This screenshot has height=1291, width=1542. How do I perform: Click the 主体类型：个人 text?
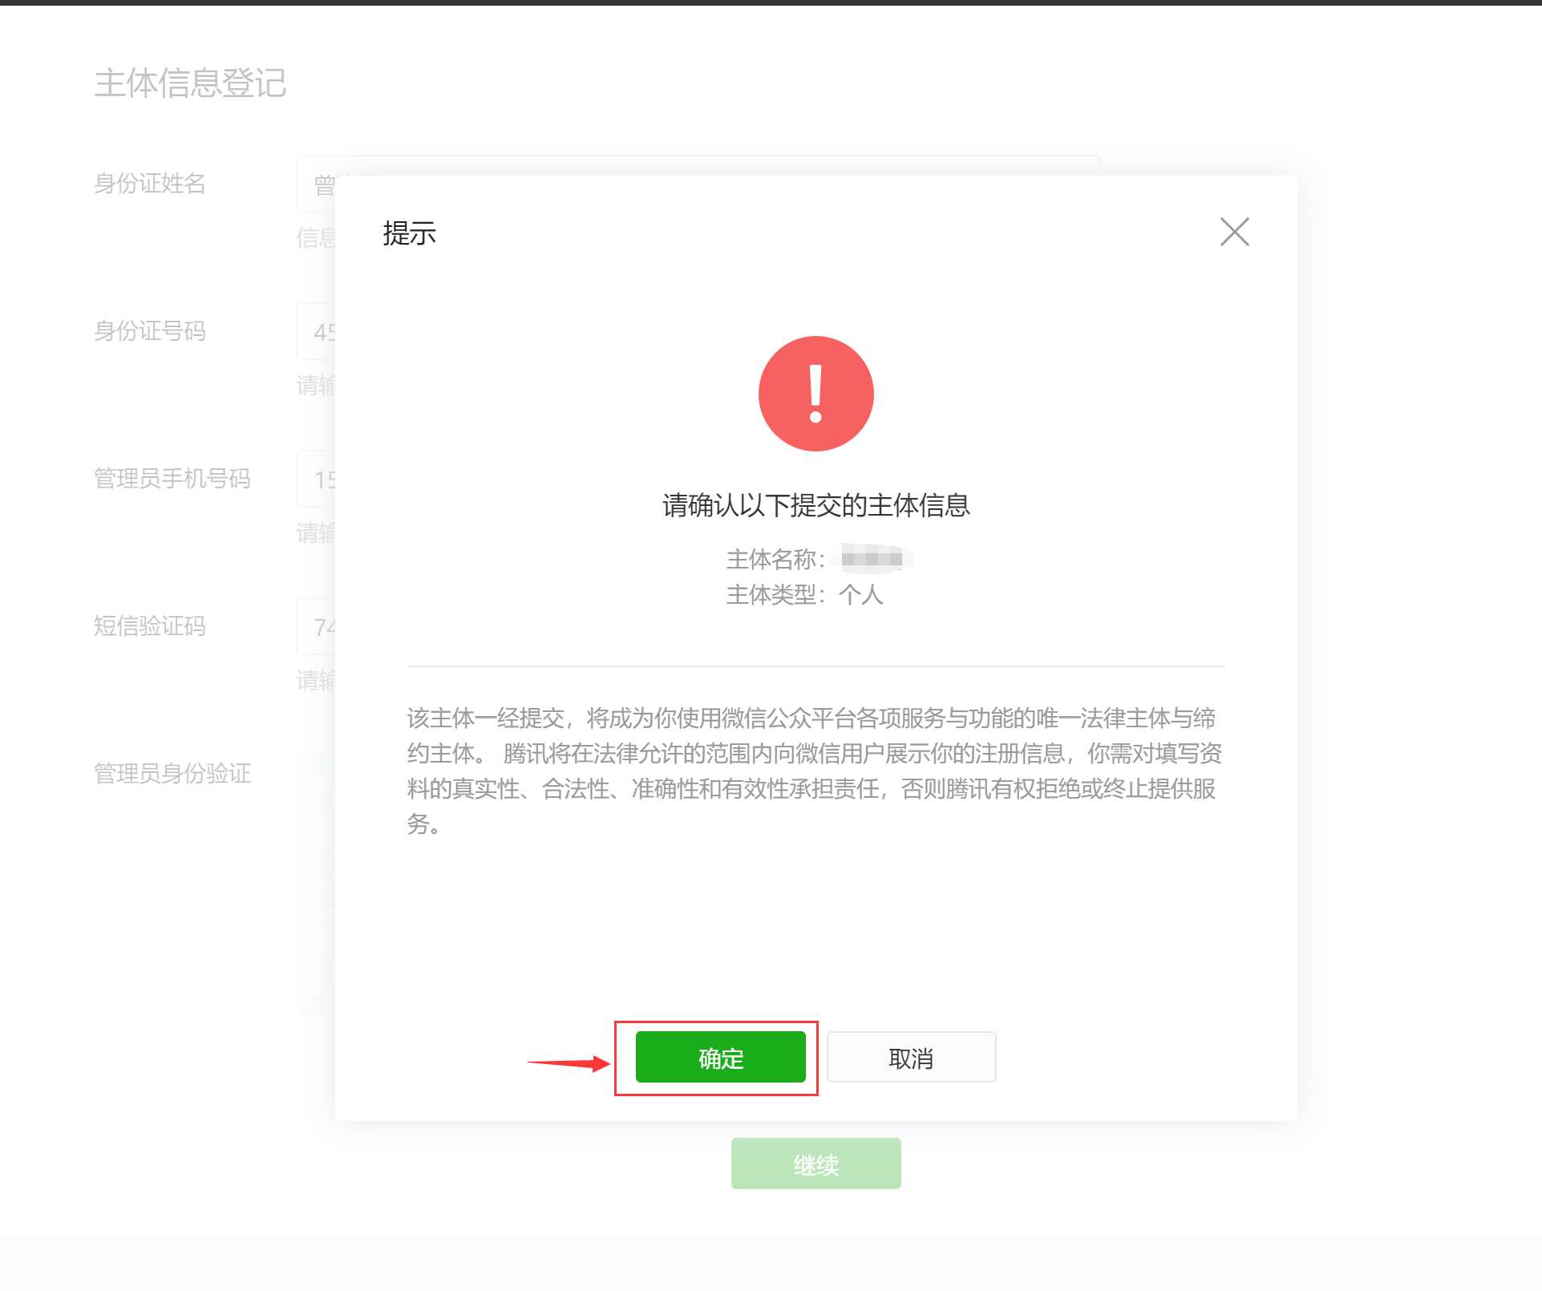tap(804, 594)
